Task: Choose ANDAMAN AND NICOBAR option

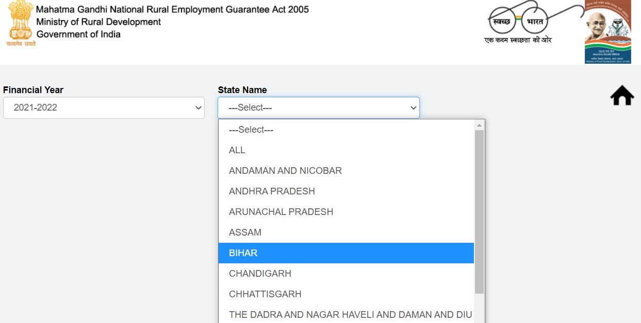Action: (x=346, y=171)
